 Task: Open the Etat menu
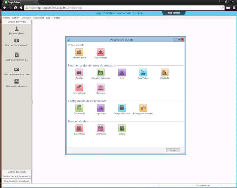click(x=48, y=18)
